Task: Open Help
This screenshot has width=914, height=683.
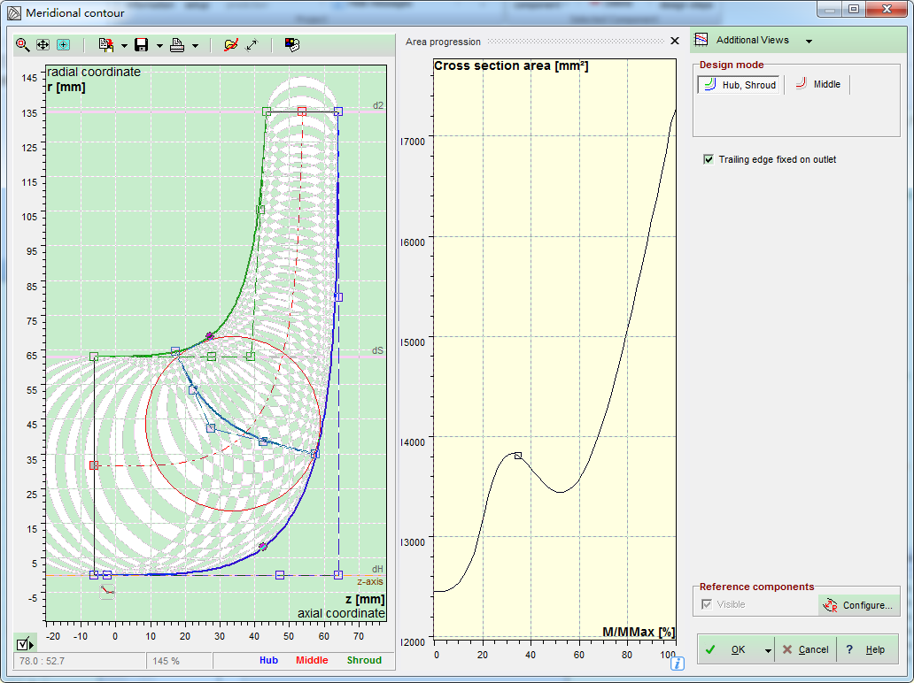Action: point(867,649)
